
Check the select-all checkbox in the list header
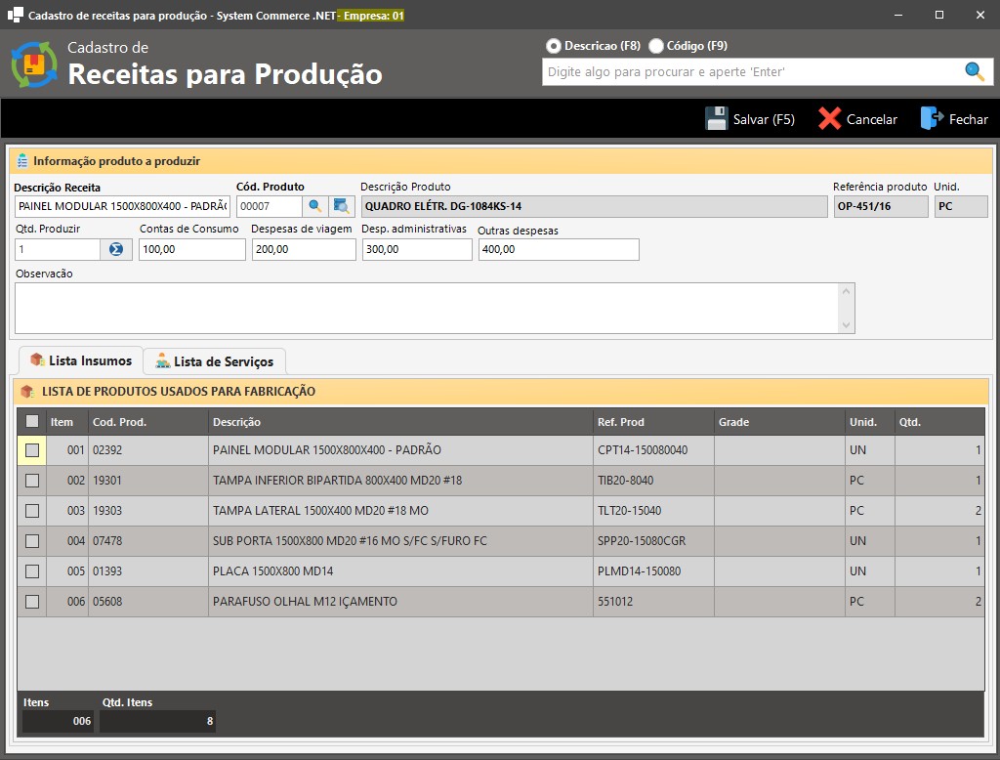[x=31, y=422]
